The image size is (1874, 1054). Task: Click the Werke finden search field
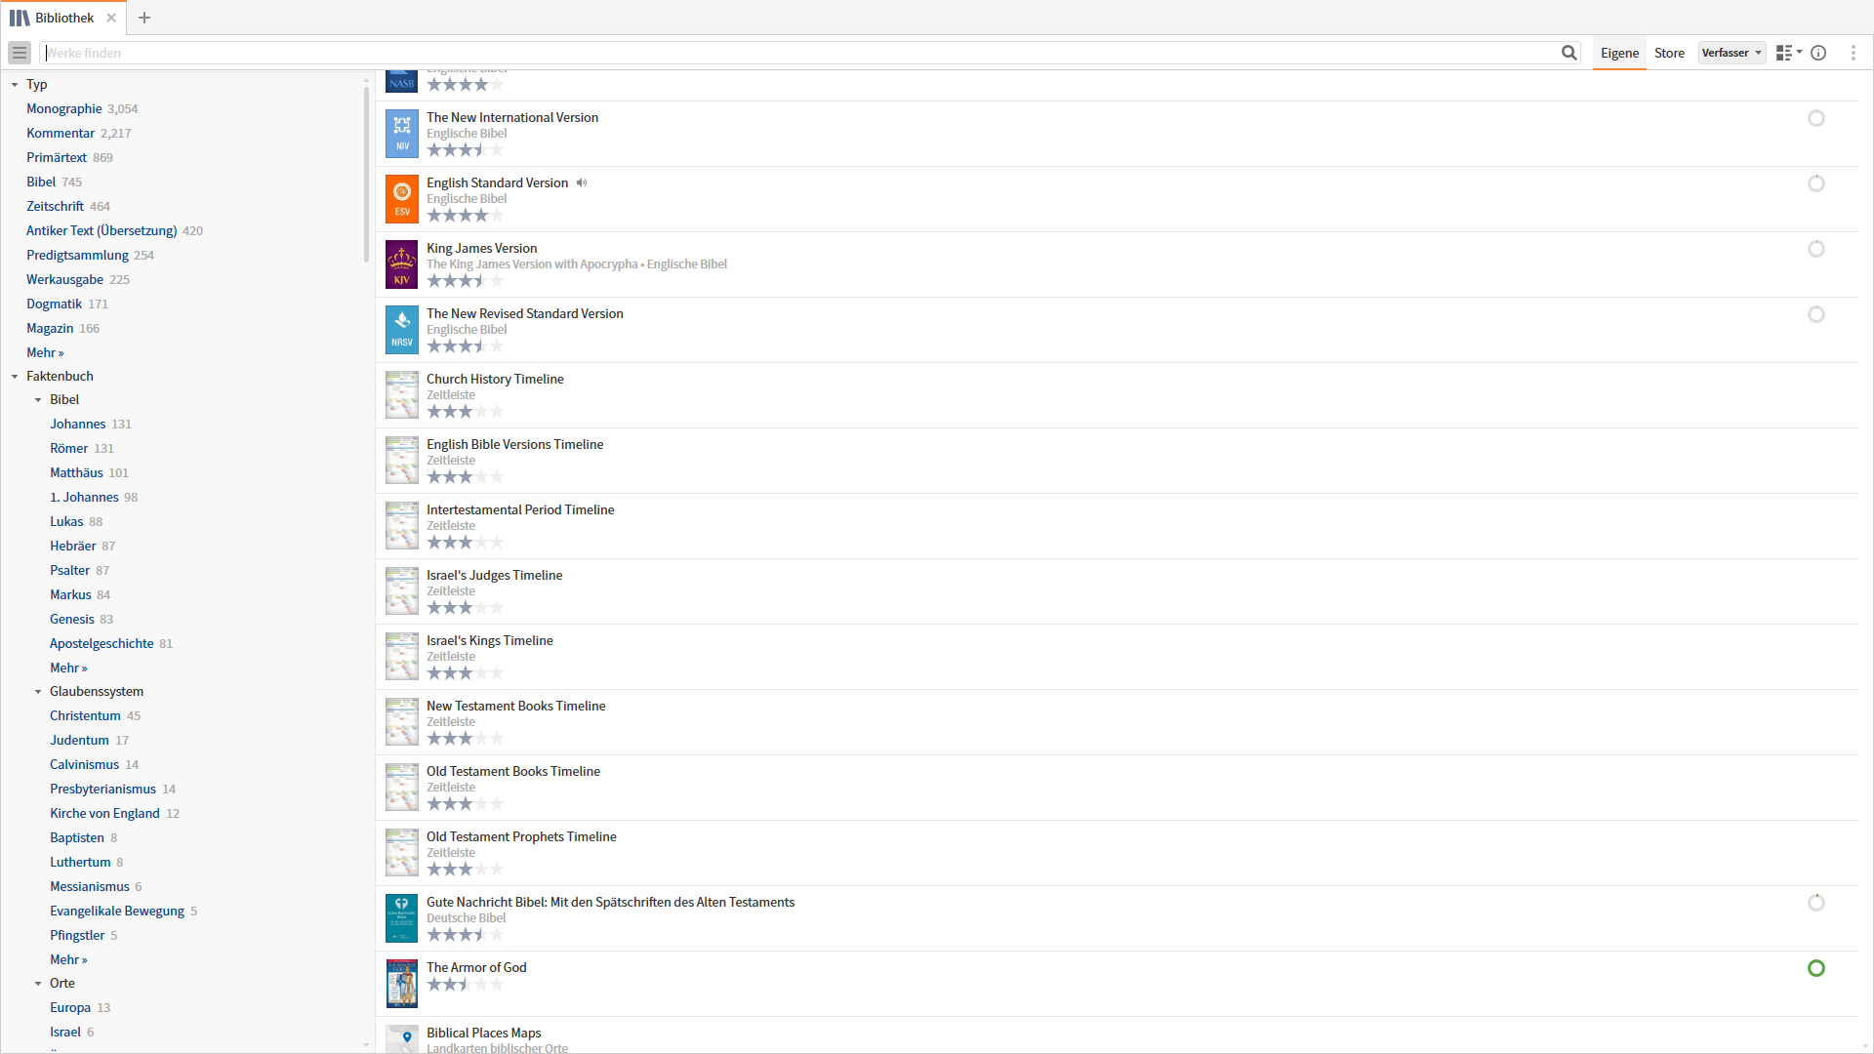tap(800, 53)
